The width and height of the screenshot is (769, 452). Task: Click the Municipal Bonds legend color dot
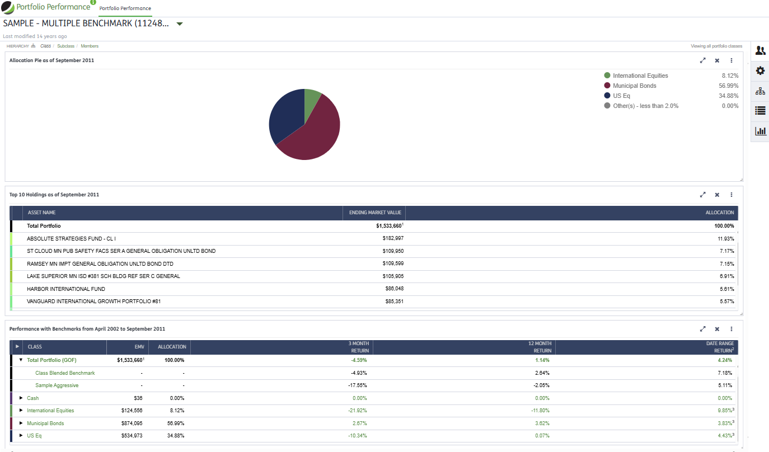(607, 86)
